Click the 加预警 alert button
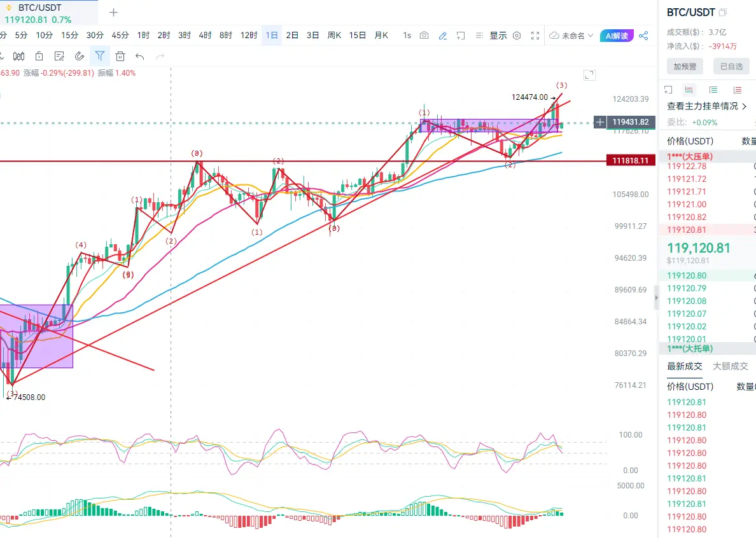 pos(685,67)
